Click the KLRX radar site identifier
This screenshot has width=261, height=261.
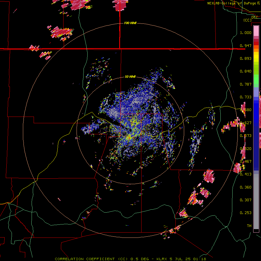point(162,259)
